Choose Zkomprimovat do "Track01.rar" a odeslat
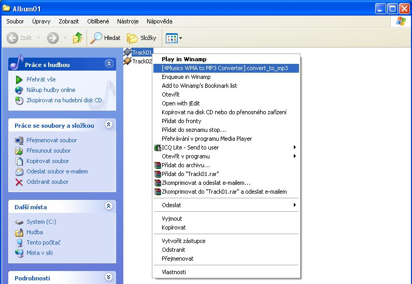The height and width of the screenshot is (284, 412). [226, 192]
